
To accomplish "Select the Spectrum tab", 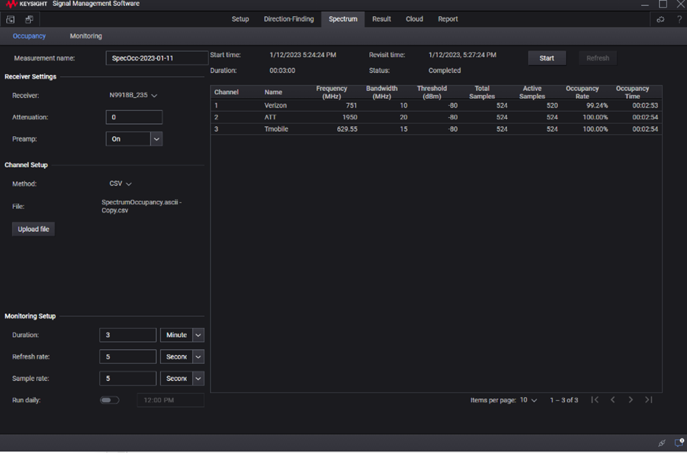I will pyautogui.click(x=343, y=19).
